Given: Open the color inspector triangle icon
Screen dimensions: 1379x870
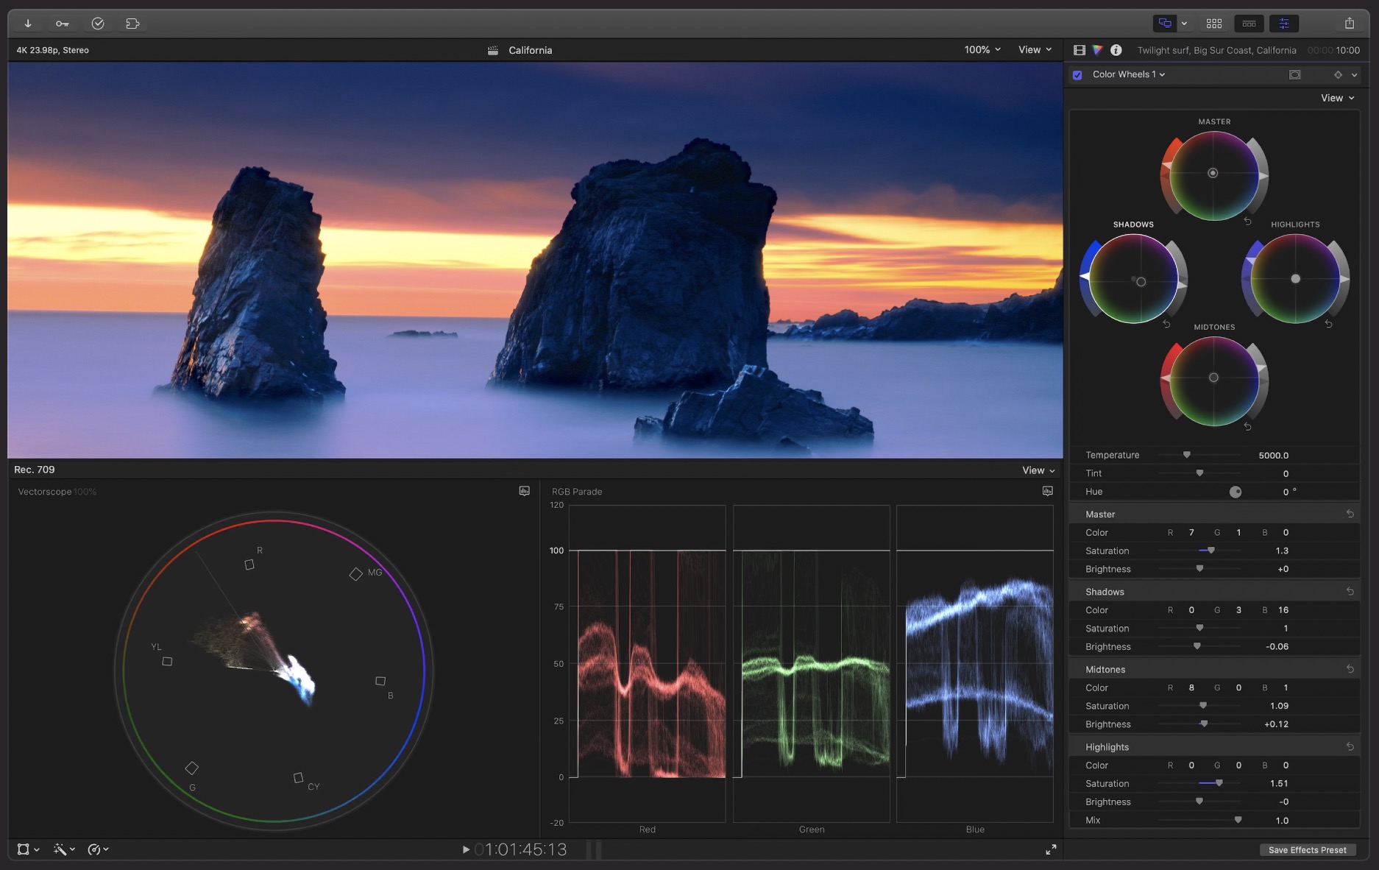Looking at the screenshot, I should [x=1096, y=50].
